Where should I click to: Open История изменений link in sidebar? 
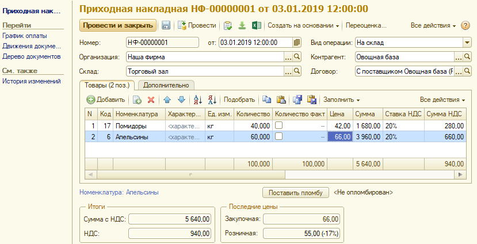coord(31,81)
